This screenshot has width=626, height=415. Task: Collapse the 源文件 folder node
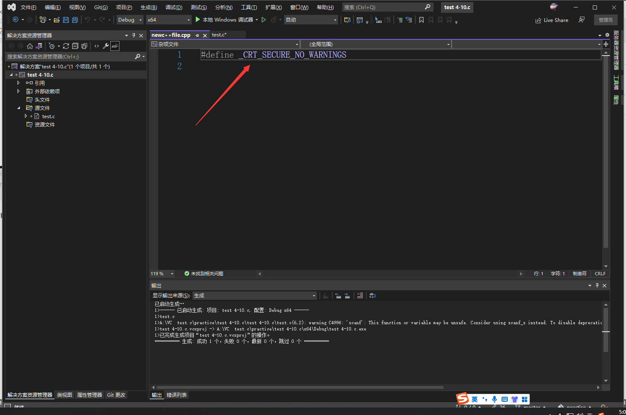point(19,108)
